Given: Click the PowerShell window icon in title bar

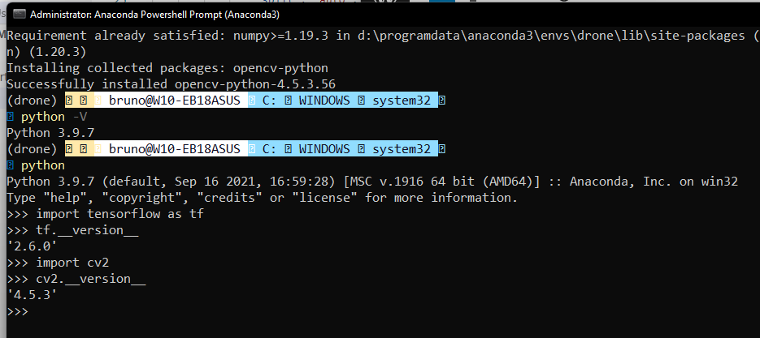Looking at the screenshot, I should pos(15,15).
